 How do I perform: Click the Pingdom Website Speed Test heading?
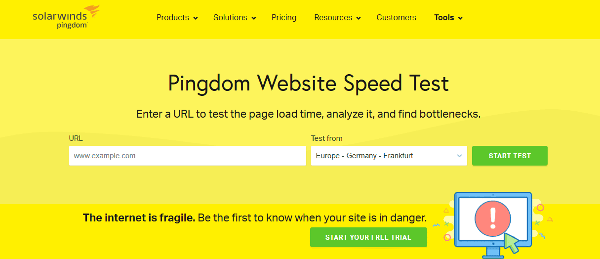coord(308,84)
